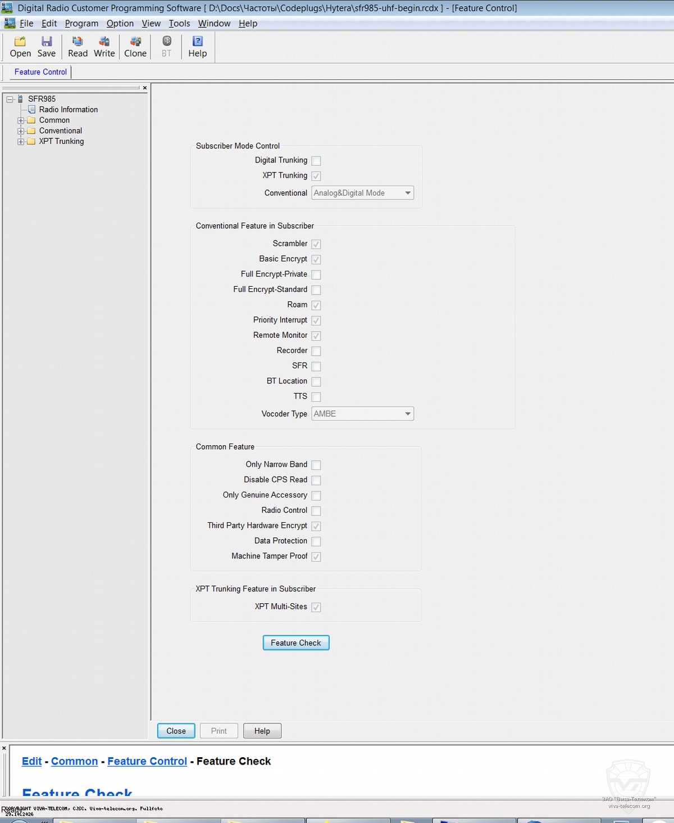This screenshot has width=674, height=823.
Task: Enable the Digital Trunking checkbox
Action: (x=316, y=161)
